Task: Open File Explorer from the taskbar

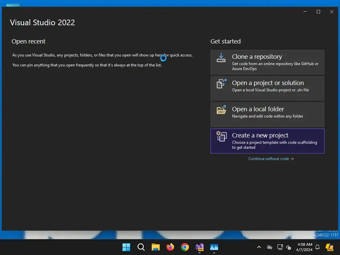Action: pyautogui.click(x=155, y=247)
